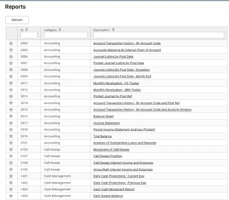The height and width of the screenshot is (200, 229).
Task: Star the report 3015 row
Action: [x=11, y=109]
